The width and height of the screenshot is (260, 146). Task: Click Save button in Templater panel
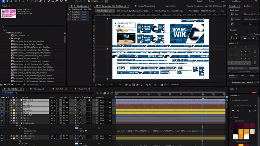(250, 24)
